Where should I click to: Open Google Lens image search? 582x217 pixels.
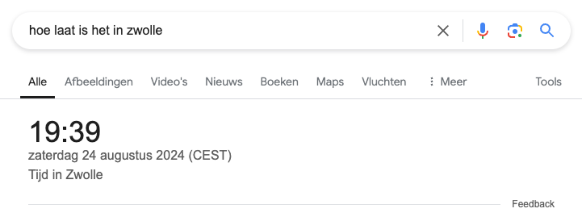click(x=515, y=30)
